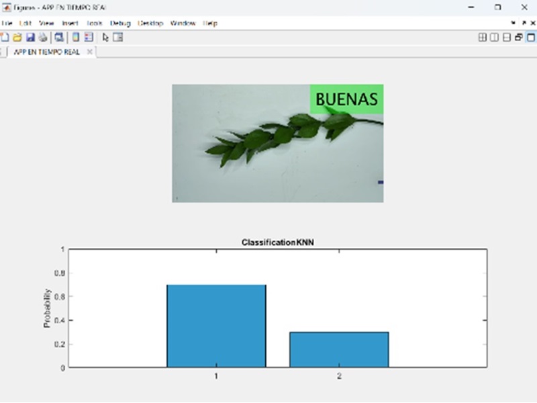This screenshot has width=537, height=403.
Task: Open the Edit menu
Action: (26, 24)
